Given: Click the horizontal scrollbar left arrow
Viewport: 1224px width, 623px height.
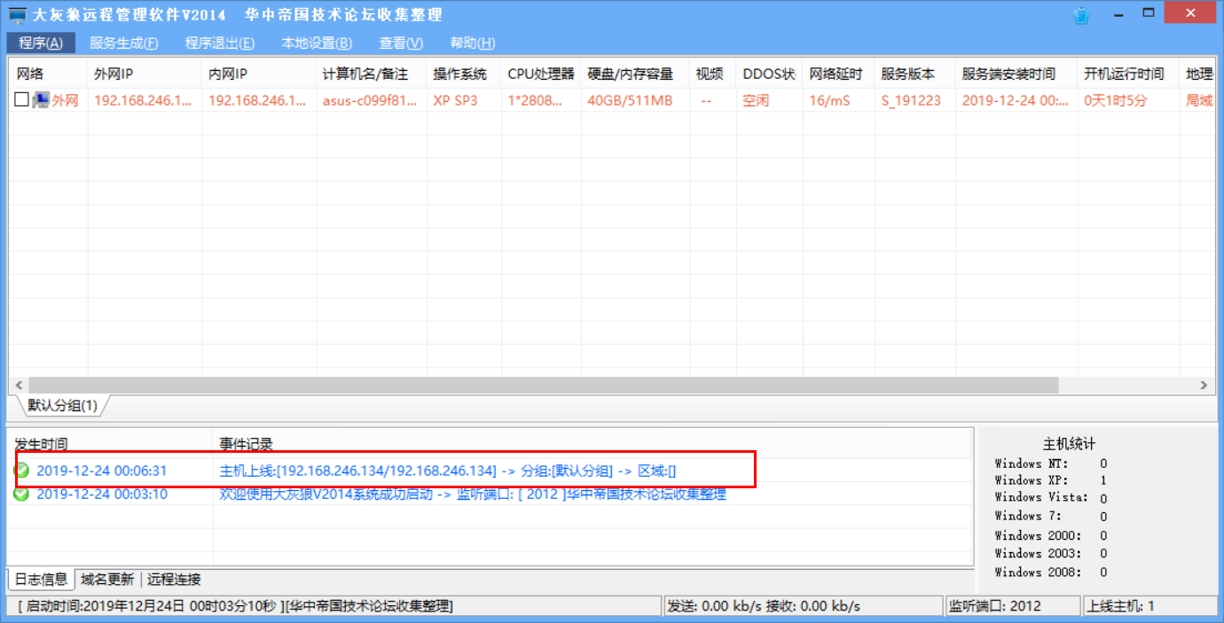Looking at the screenshot, I should click(20, 385).
